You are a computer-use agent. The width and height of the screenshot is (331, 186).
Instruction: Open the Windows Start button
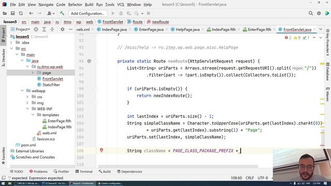point(3,183)
